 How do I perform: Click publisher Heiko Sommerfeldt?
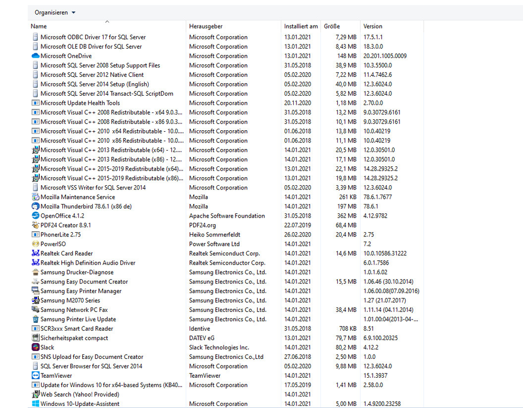[215, 235]
